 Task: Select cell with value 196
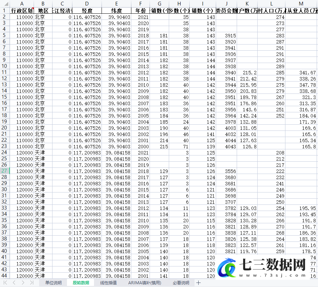coord(159,134)
